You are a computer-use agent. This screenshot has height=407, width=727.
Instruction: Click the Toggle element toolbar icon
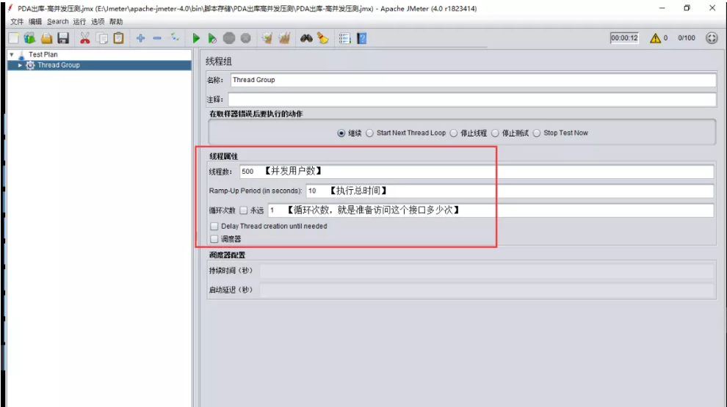(x=174, y=37)
